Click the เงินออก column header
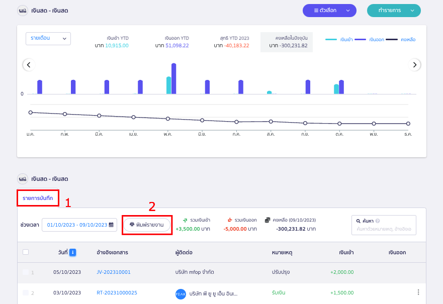This screenshot has width=443, height=304. pyautogui.click(x=397, y=252)
